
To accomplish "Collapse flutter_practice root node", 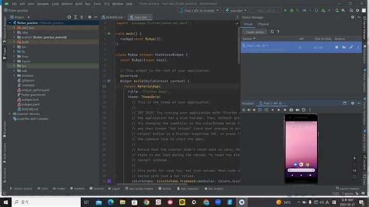I will 10,23.
